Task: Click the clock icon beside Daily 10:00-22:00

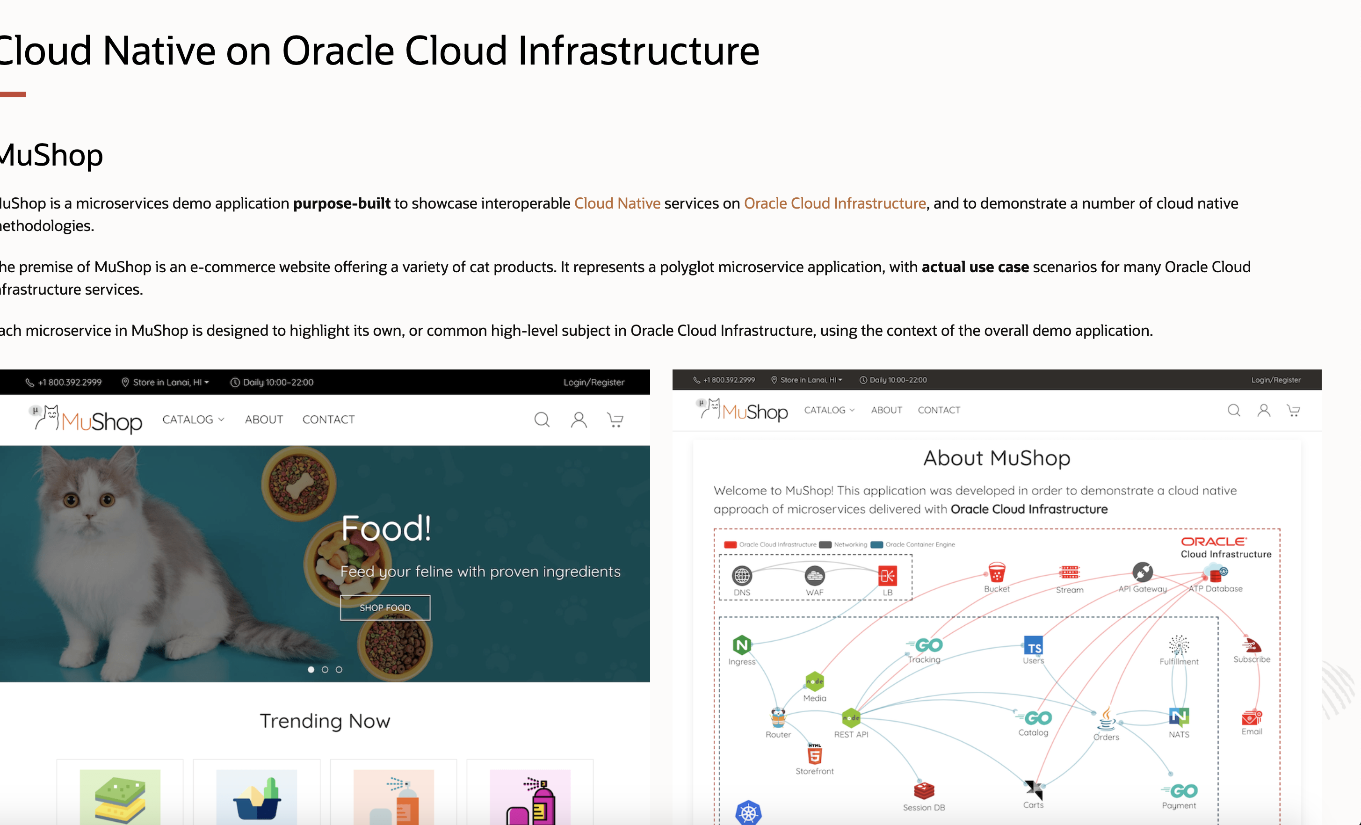Action: coord(234,382)
